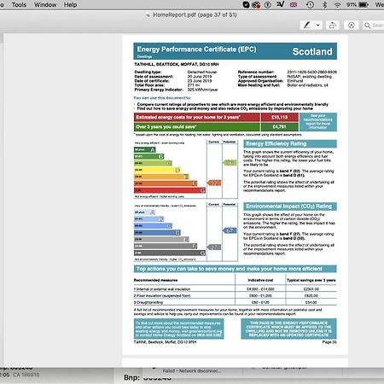Click the magnifier icon in the search field

tap(367, 26)
